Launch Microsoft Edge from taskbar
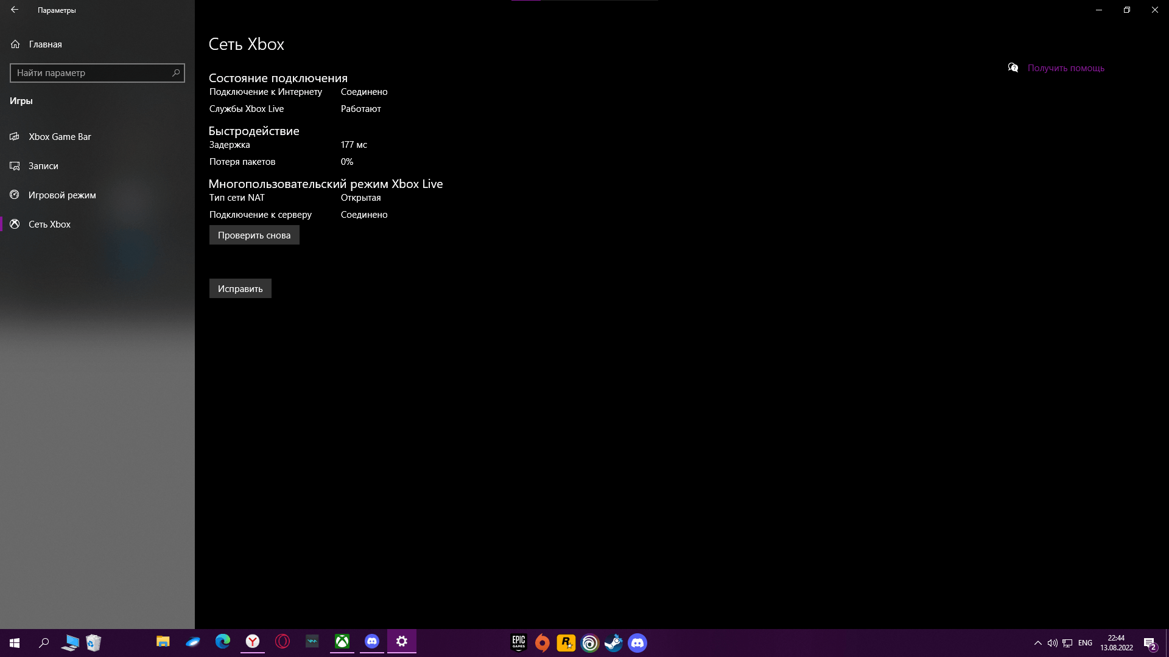The image size is (1169, 657). pos(223,642)
